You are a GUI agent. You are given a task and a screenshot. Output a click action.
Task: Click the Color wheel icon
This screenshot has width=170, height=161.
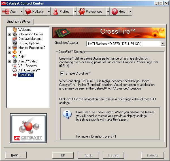15,57
